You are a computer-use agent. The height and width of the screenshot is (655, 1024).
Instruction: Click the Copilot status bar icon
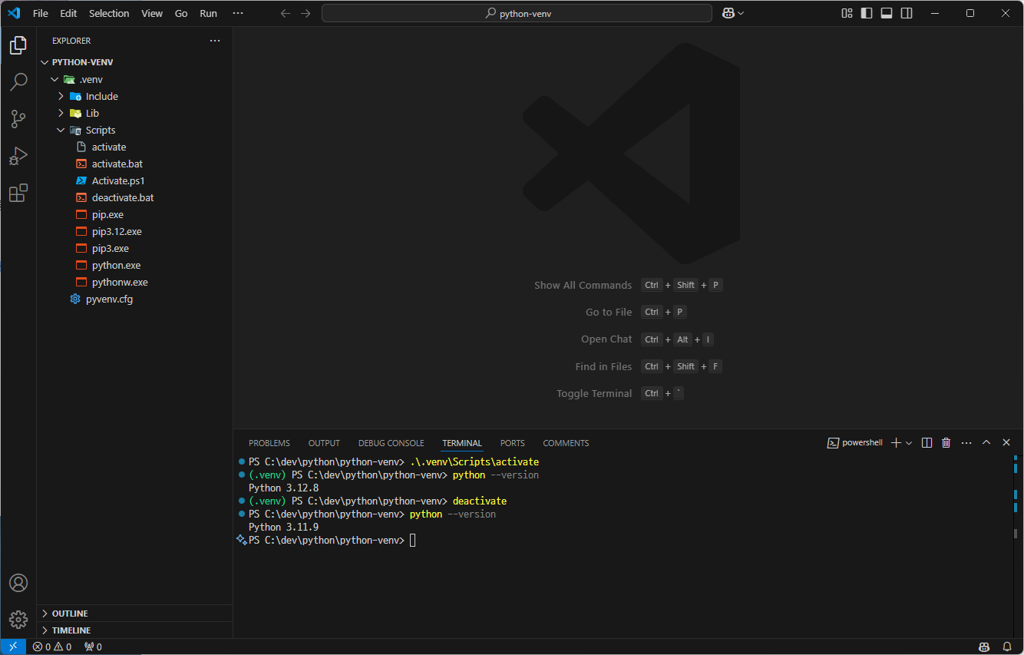point(984,647)
